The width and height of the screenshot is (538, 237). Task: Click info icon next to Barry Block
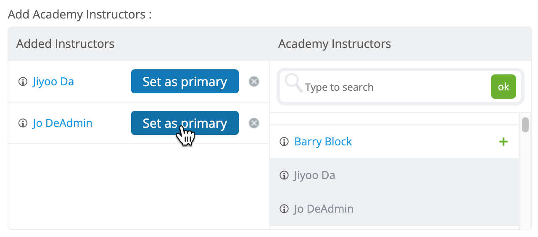[x=285, y=142]
